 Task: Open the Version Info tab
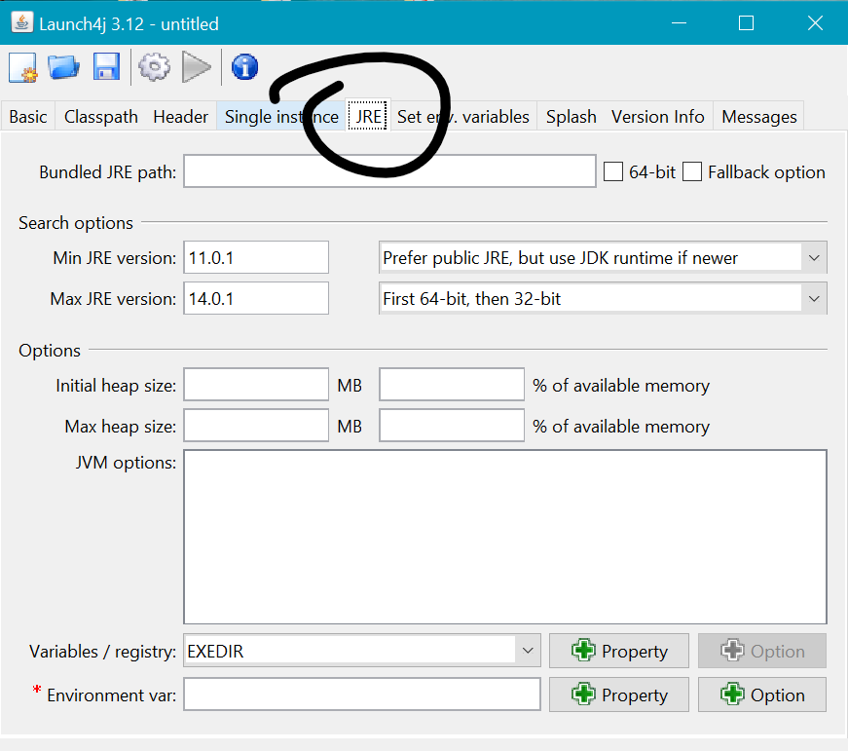coord(657,116)
